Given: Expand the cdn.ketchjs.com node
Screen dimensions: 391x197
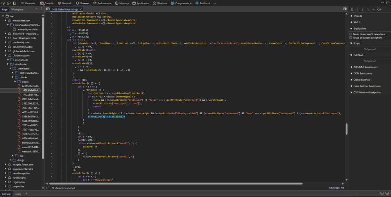Looking at the screenshot, I should tap(6, 43).
